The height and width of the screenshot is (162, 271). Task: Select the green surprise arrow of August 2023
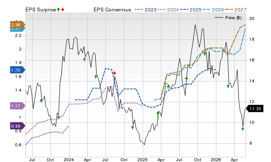pyautogui.click(x=41, y=101)
